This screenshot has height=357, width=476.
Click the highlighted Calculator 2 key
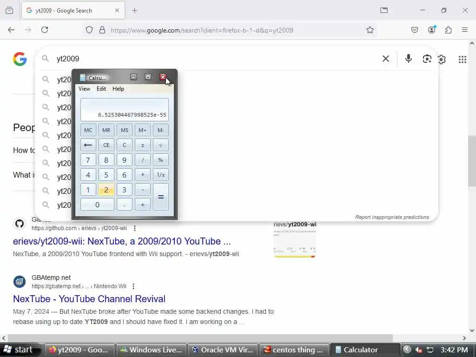(x=106, y=190)
